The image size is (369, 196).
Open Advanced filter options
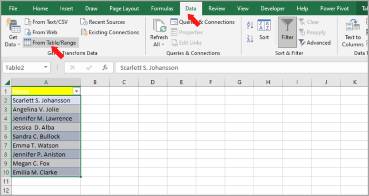315,43
